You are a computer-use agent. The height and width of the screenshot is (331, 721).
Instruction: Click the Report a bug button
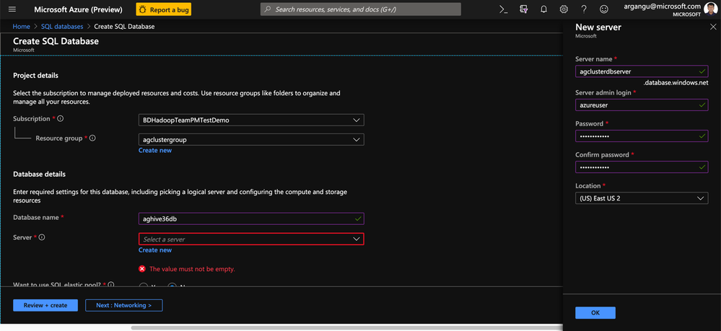pyautogui.click(x=163, y=9)
